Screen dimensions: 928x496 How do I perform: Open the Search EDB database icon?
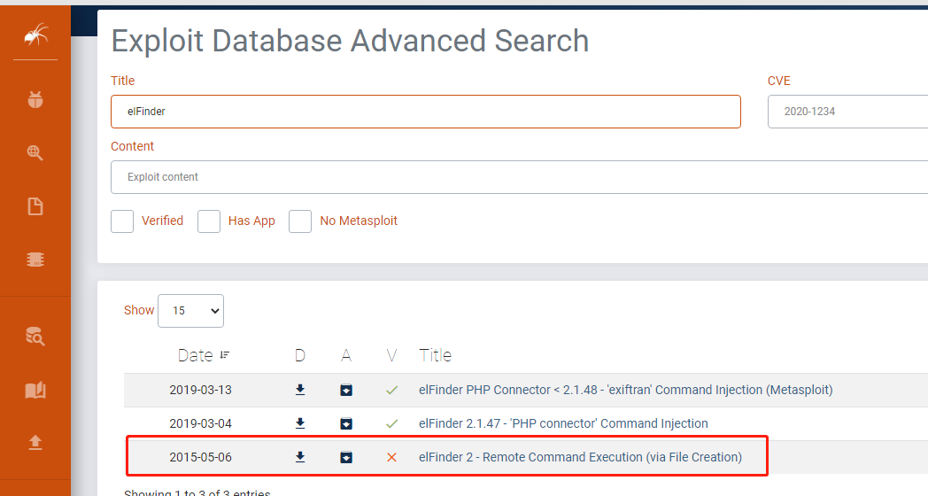point(35,337)
